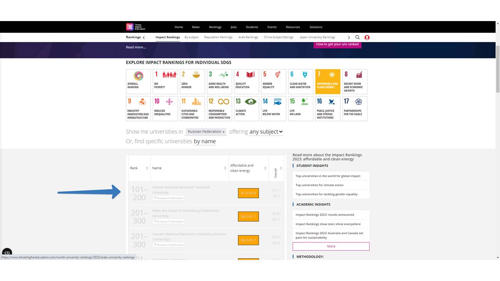The height and width of the screenshot is (281, 500).
Task: Open the Solutions menu item
Action: [x=316, y=27]
